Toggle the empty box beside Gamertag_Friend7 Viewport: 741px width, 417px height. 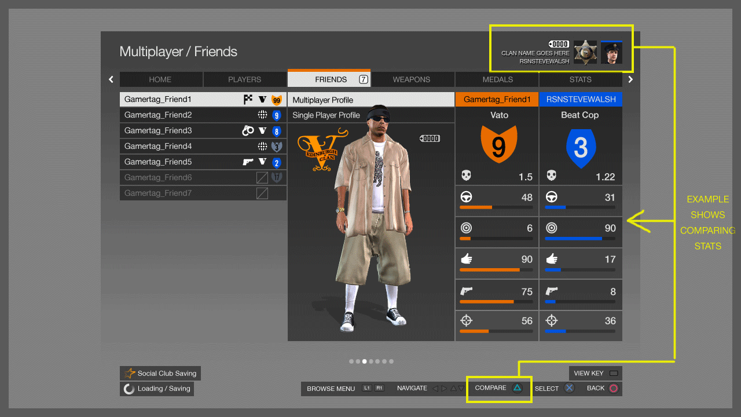click(x=262, y=193)
